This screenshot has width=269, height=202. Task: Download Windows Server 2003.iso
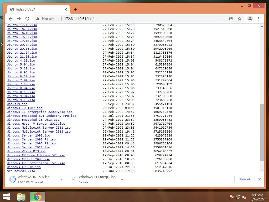point(28,136)
